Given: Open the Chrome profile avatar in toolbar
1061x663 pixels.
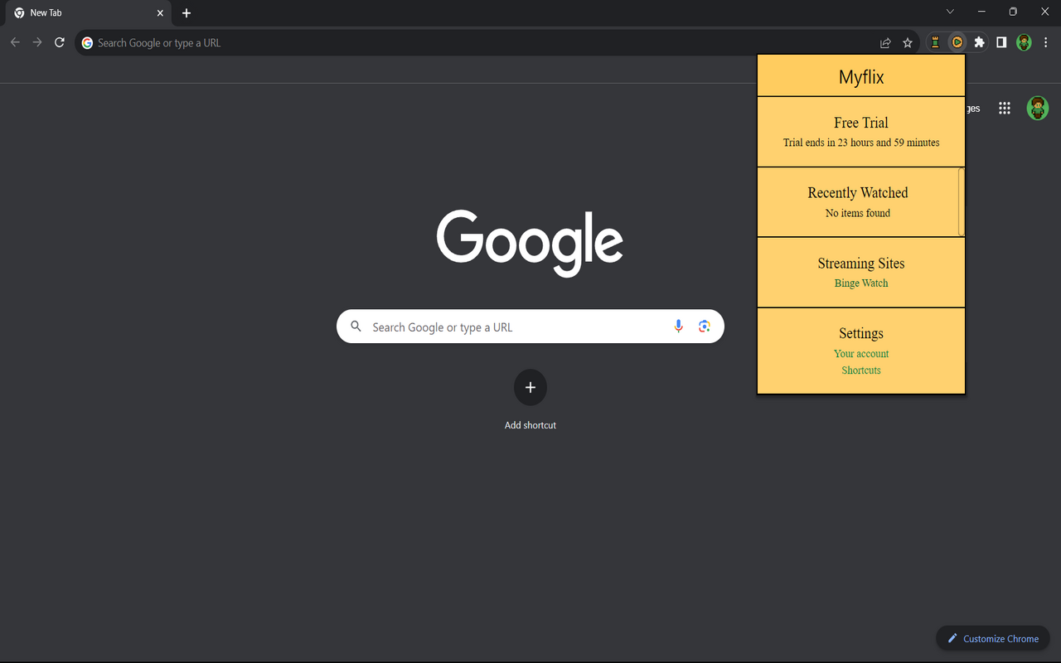Looking at the screenshot, I should point(1025,42).
